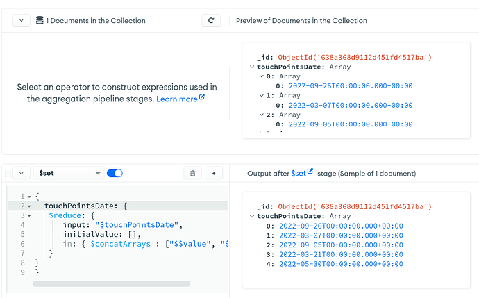Click the database collection icon
The height and width of the screenshot is (298, 479).
point(39,21)
